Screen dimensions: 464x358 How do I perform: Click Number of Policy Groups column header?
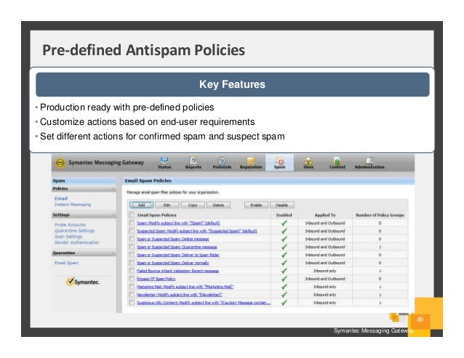[380, 215]
